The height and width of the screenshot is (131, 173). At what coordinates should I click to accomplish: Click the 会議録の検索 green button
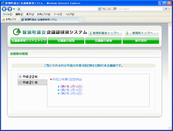pyautogui.click(x=104, y=41)
